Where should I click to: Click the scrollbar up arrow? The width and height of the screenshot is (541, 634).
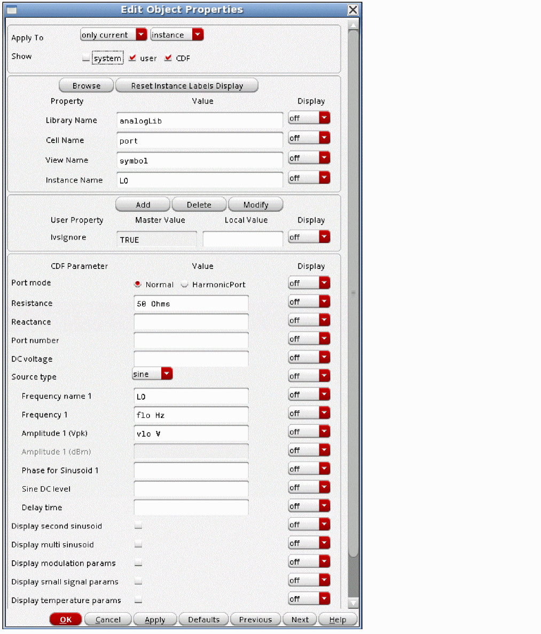coord(353,25)
